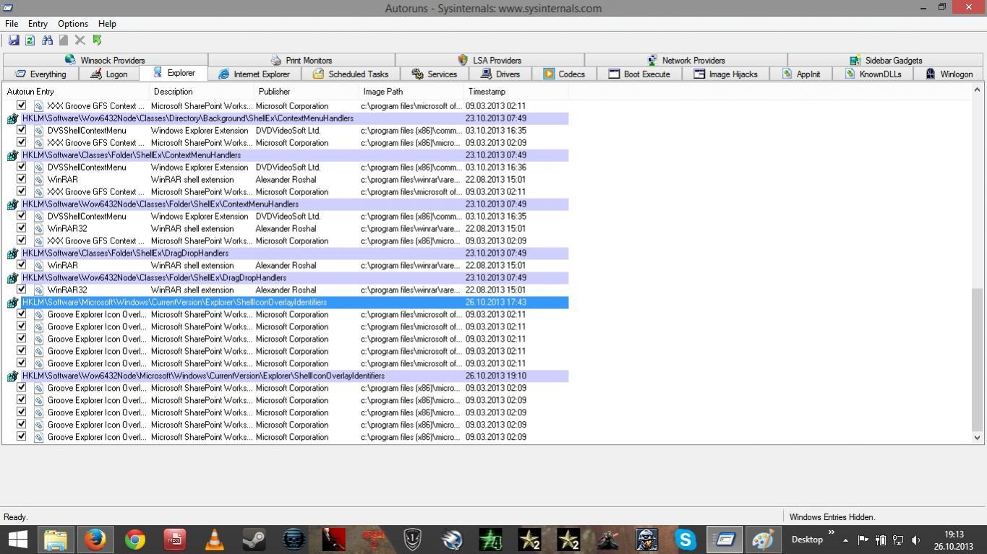Open VLC media player taskbar icon
This screenshot has height=554, width=987.
[x=214, y=540]
